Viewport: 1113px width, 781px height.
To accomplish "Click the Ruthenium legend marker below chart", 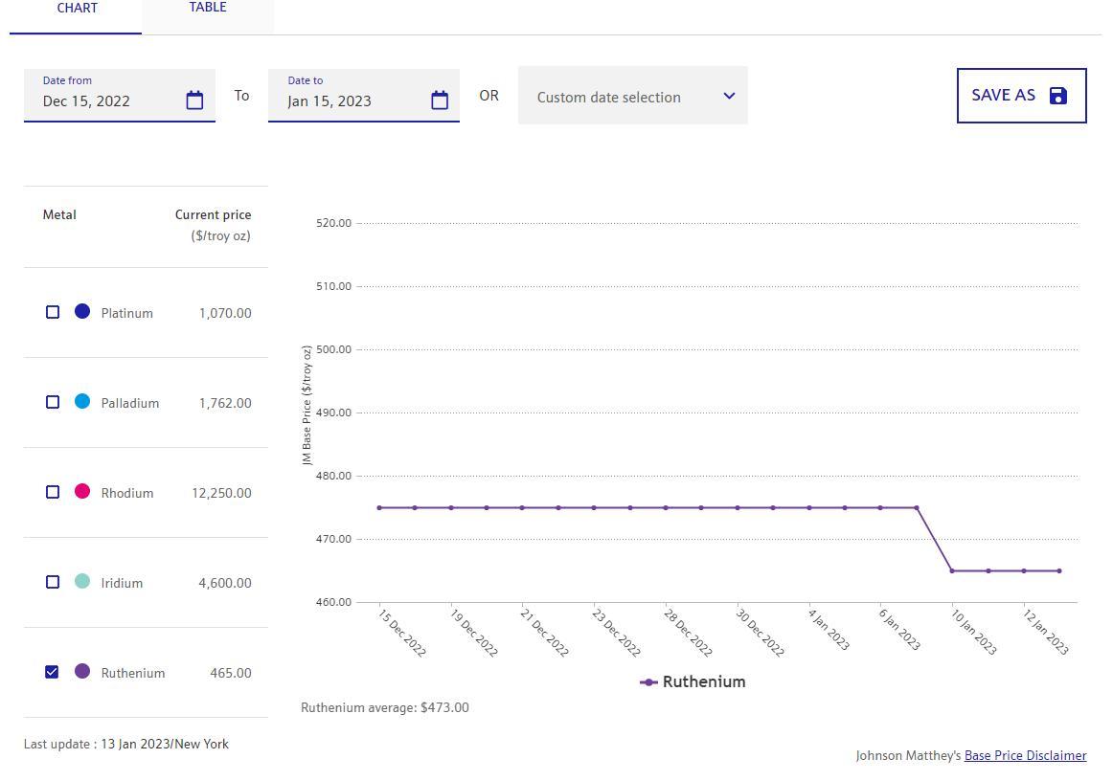I will tap(648, 682).
